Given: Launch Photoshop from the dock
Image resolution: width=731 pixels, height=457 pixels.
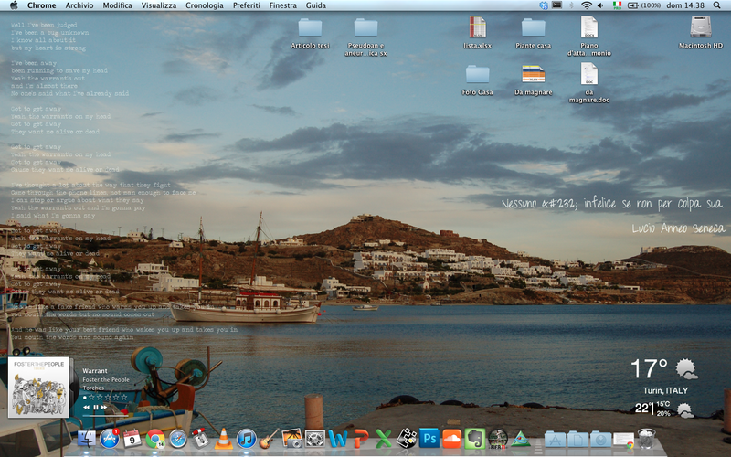Looking at the screenshot, I should click(x=429, y=440).
